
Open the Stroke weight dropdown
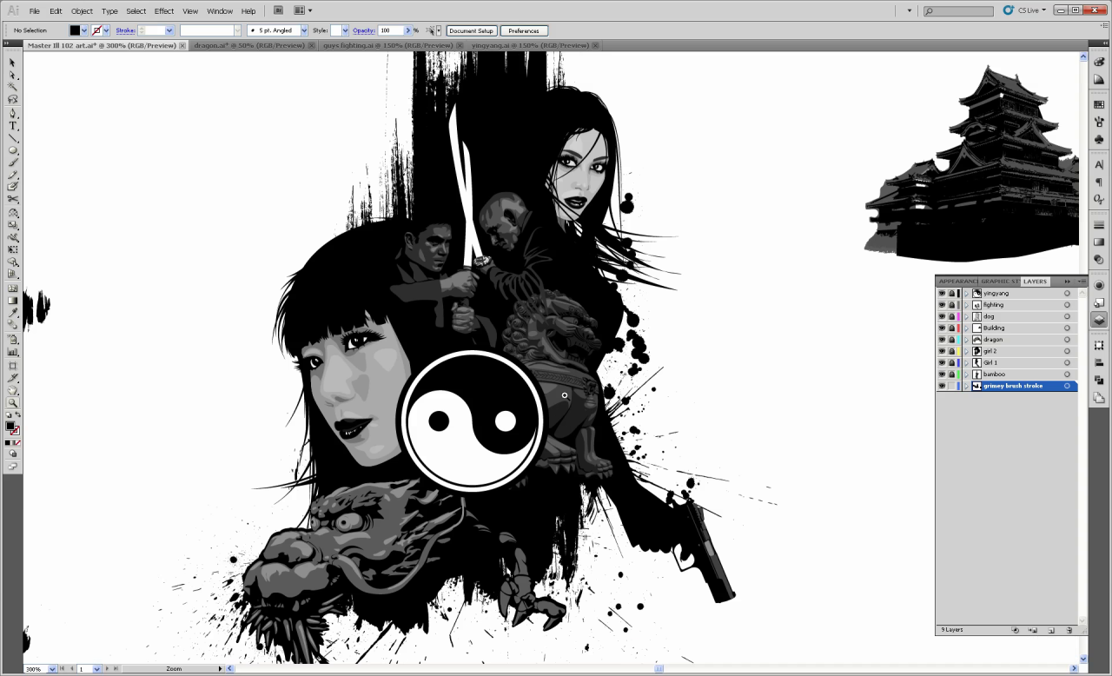(x=169, y=30)
